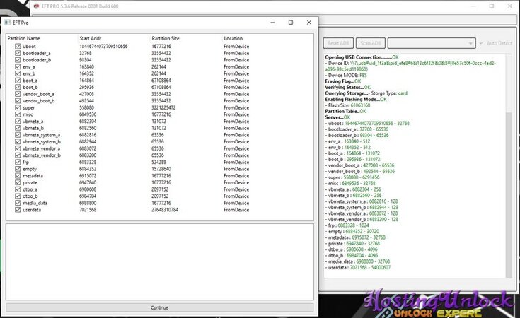This screenshot has width=520, height=318.
Task: Click the Reset ADB button
Action: click(x=337, y=43)
